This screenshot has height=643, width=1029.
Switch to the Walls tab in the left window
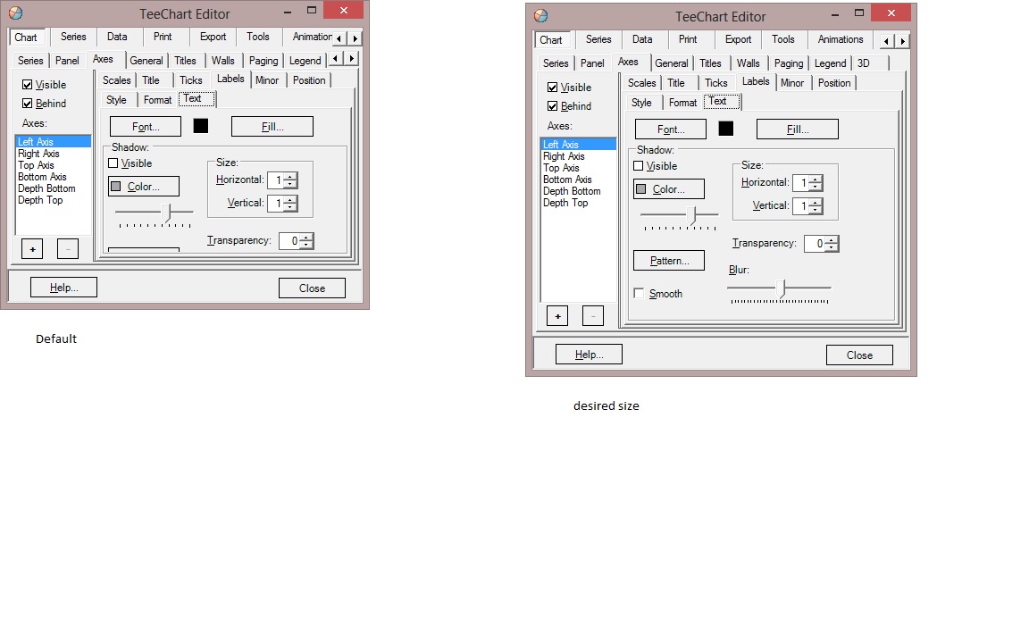tap(223, 61)
